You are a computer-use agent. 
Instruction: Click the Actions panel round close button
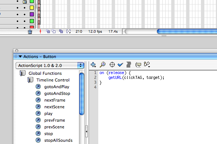click(x=17, y=51)
